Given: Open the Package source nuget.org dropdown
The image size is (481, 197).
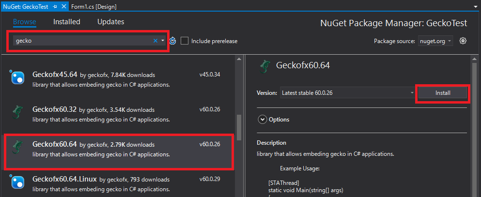Looking at the screenshot, I should 435,41.
